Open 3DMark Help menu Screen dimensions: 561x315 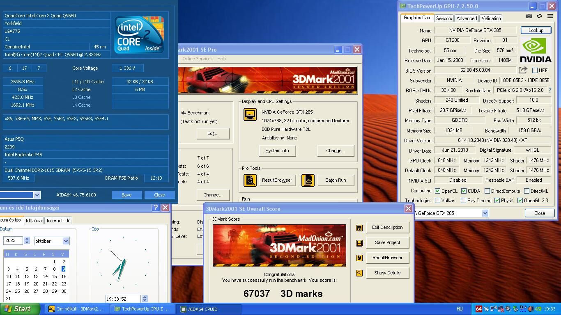click(221, 59)
